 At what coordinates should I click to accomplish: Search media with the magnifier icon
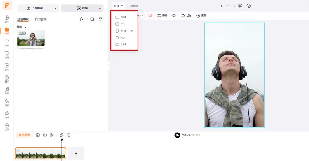coord(92,19)
